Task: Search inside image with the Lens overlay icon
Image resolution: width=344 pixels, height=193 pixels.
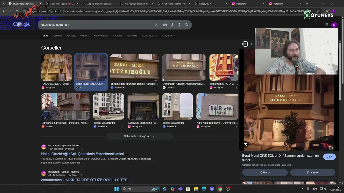Action: (245, 145)
